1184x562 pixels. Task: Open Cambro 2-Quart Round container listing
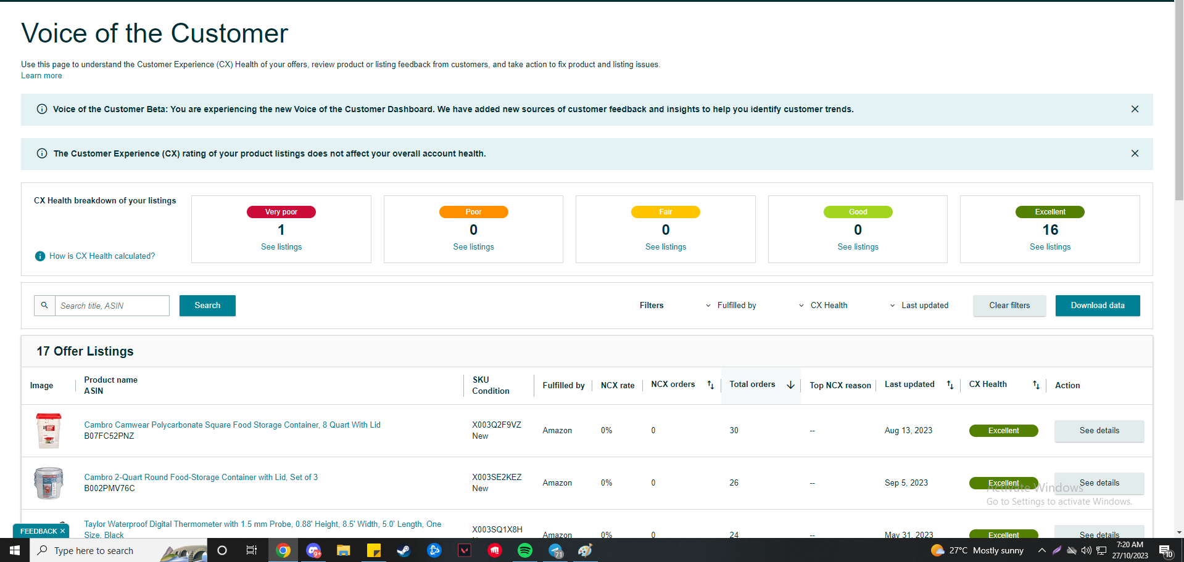[x=201, y=477]
